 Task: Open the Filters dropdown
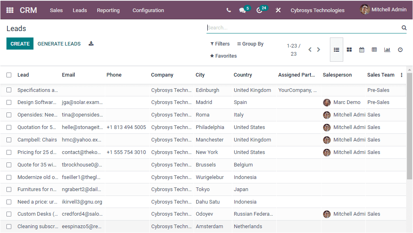coord(219,44)
